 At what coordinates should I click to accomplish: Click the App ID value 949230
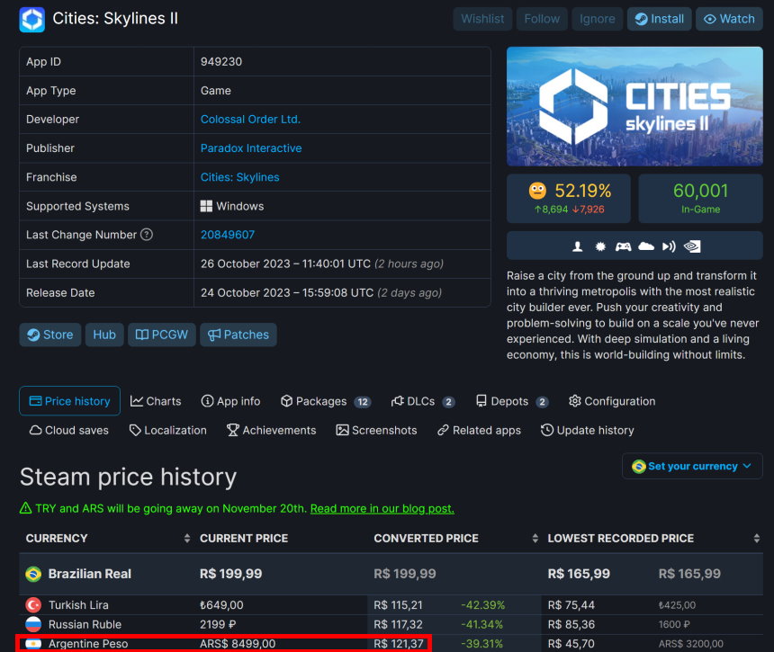pos(221,62)
